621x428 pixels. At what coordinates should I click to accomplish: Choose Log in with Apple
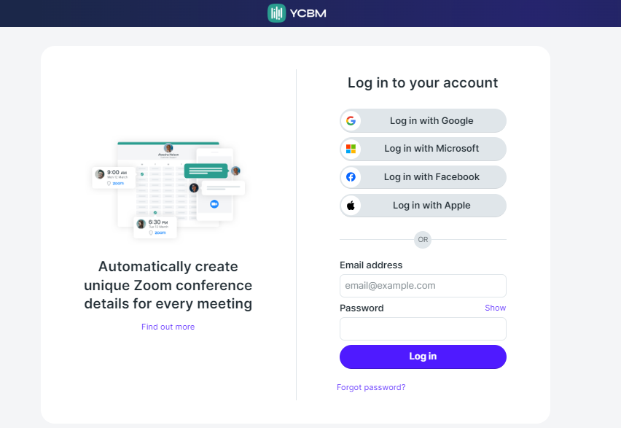423,206
